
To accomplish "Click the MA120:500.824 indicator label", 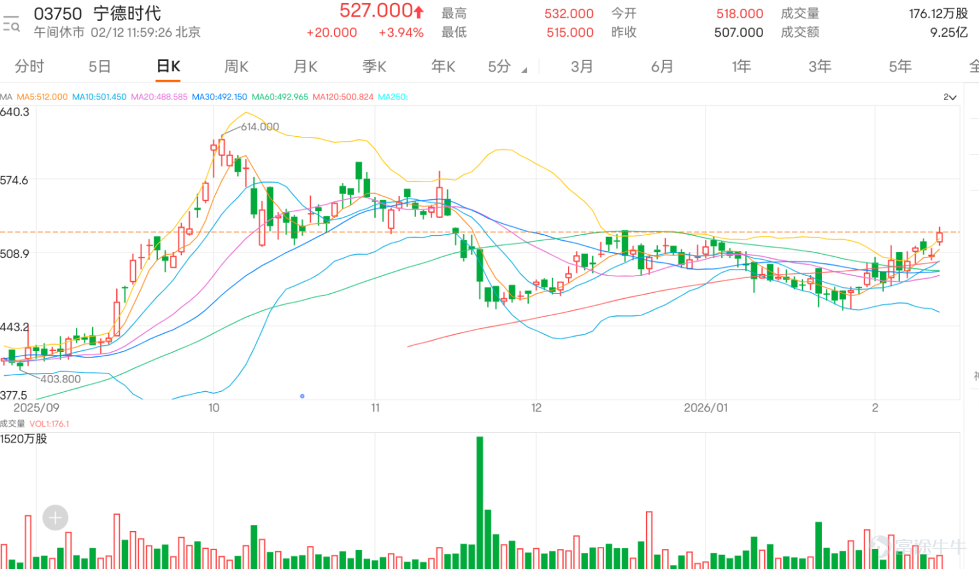I will click(x=343, y=97).
